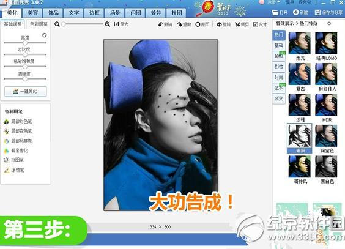Click the zoom out magnifier icon

[57, 24]
